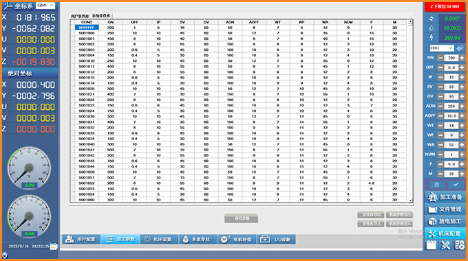Open 电机补偿 motor compensation section
Viewport: 468px width, 261px height.
click(x=237, y=239)
